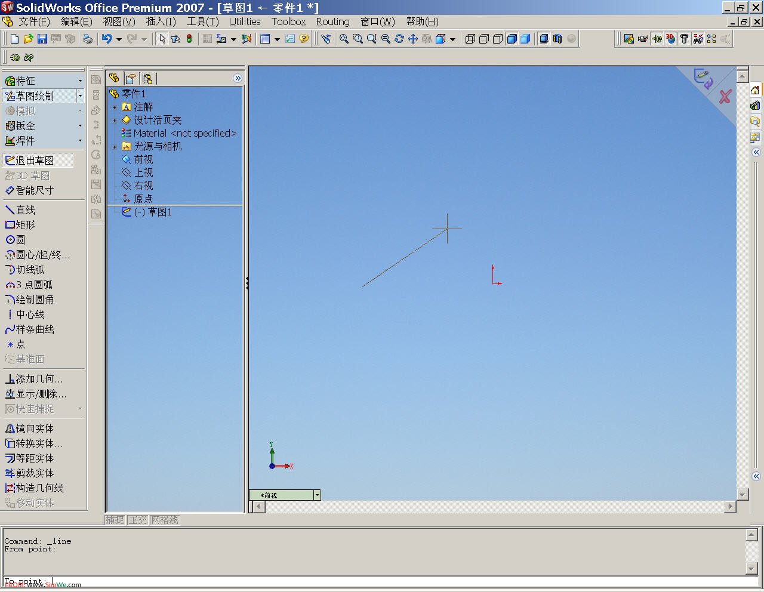The width and height of the screenshot is (764, 592).
Task: Expand the 光源与相机 tree node
Action: pos(115,147)
